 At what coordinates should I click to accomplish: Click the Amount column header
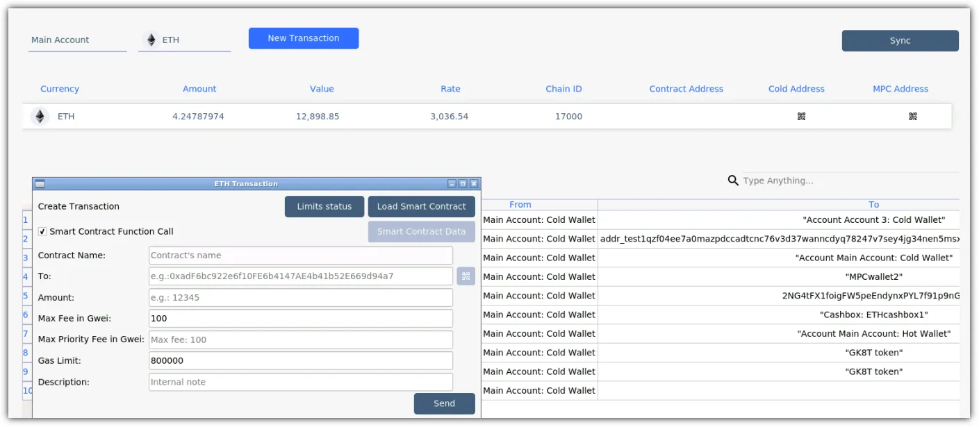coord(199,89)
